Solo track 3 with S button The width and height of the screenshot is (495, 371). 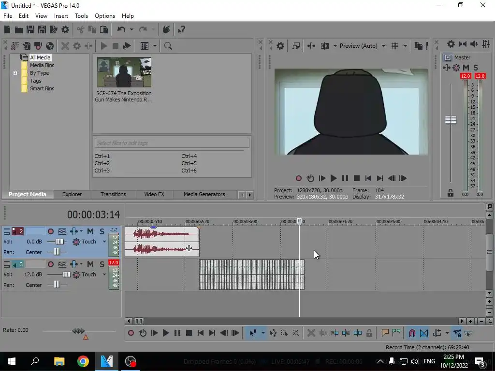(x=102, y=264)
